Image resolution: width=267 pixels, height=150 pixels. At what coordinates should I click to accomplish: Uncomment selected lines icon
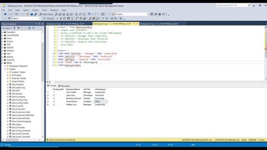(107, 18)
